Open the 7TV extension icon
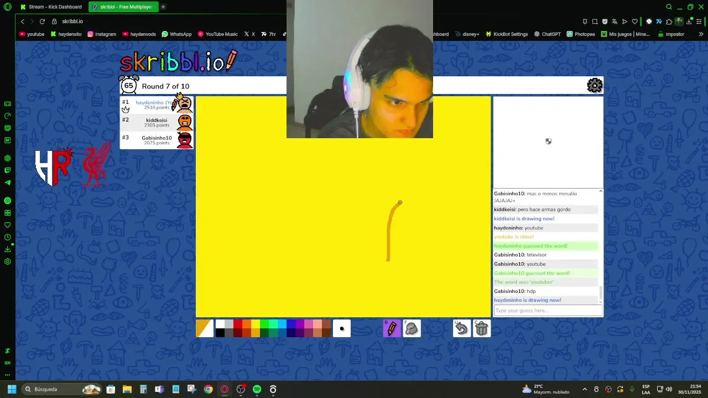Viewport: 708px width, 398px height. click(659, 22)
